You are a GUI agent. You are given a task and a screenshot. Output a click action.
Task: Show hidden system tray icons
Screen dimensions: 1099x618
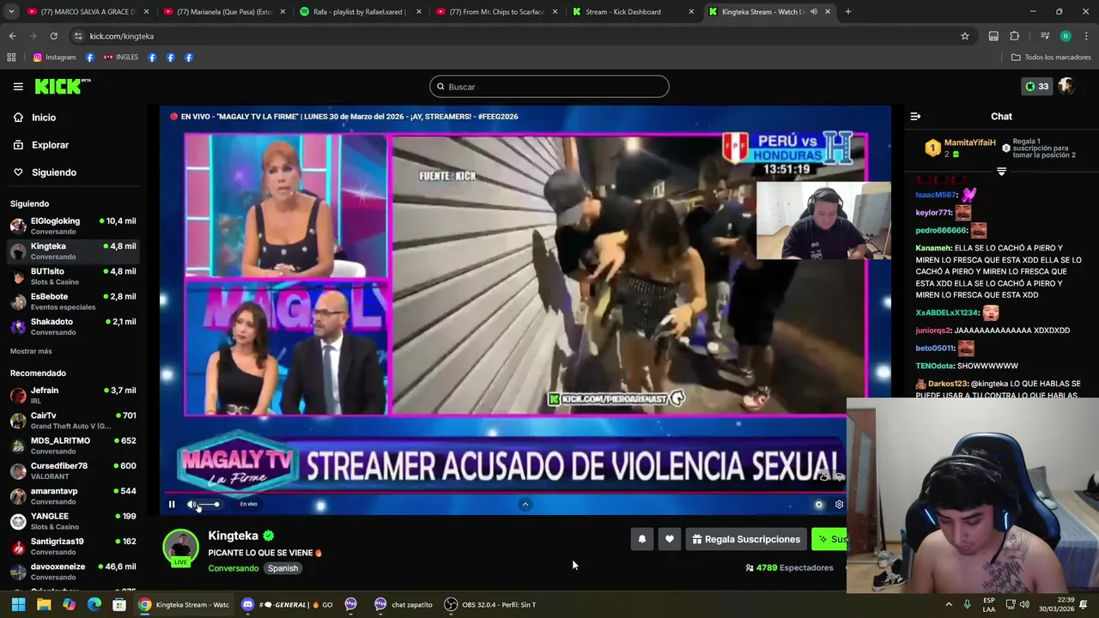coord(949,604)
